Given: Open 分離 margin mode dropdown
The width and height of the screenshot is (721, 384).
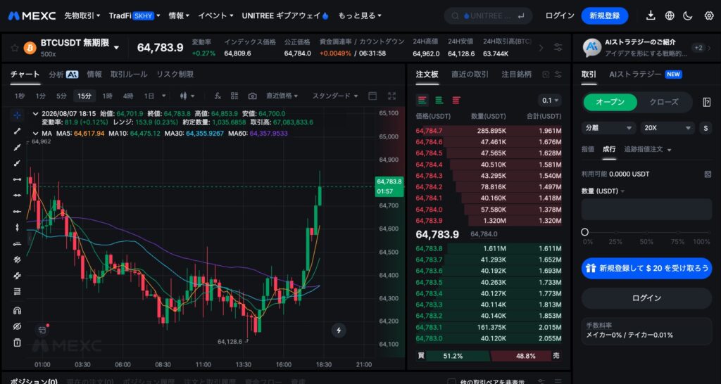Looking at the screenshot, I should pyautogui.click(x=608, y=128).
